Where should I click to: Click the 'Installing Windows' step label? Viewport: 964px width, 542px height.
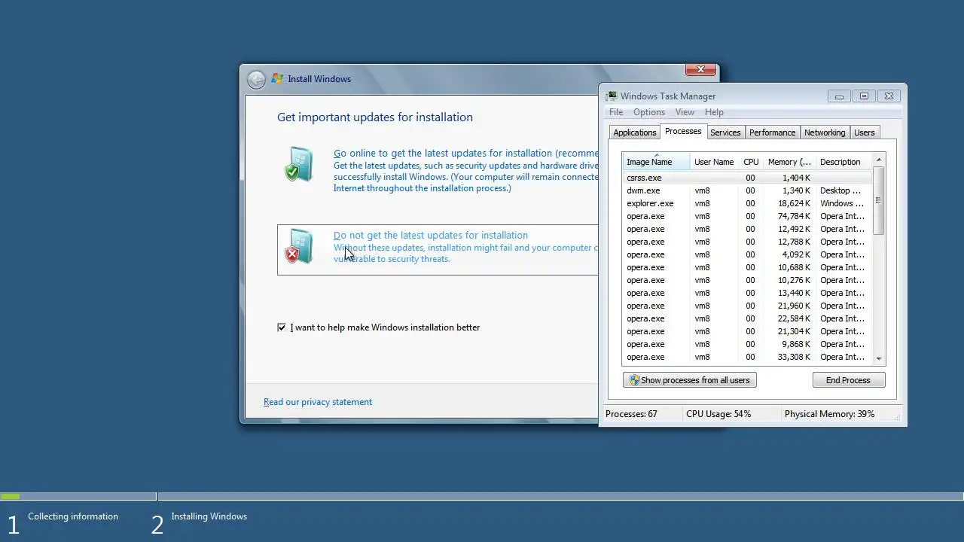pos(209,516)
